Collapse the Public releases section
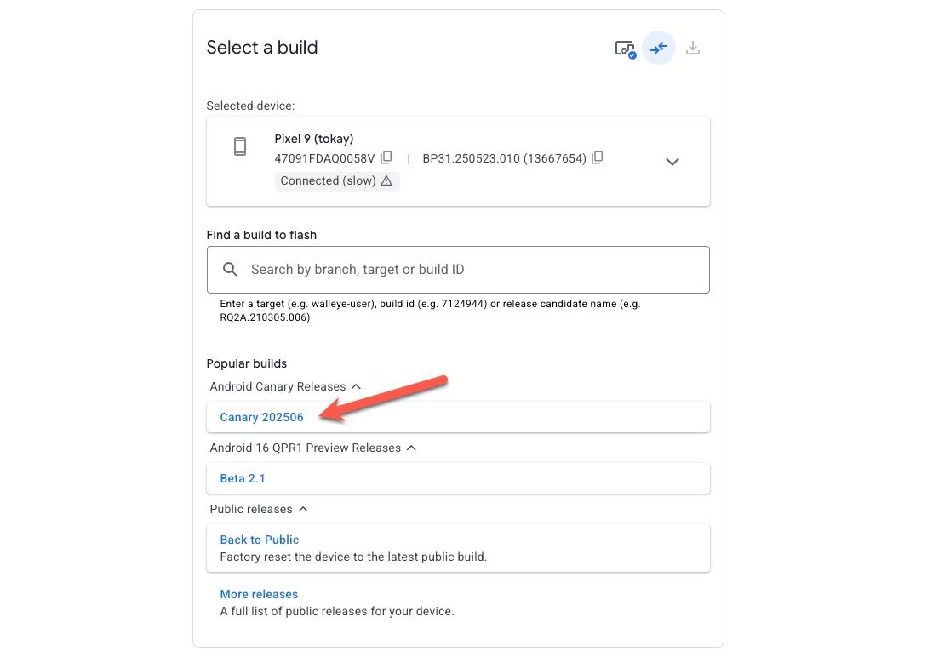This screenshot has height=668, width=927. (x=303, y=508)
